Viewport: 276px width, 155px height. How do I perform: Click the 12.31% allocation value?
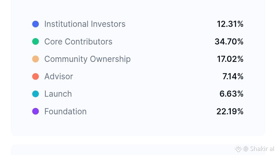pos(230,24)
